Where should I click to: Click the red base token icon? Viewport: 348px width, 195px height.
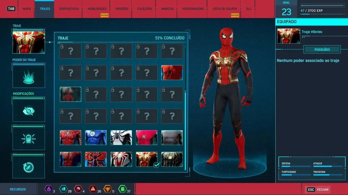tap(78, 189)
